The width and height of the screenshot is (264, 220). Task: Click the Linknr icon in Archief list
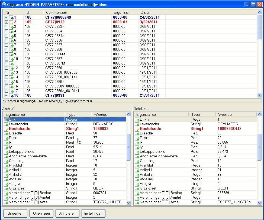(x=6, y=120)
